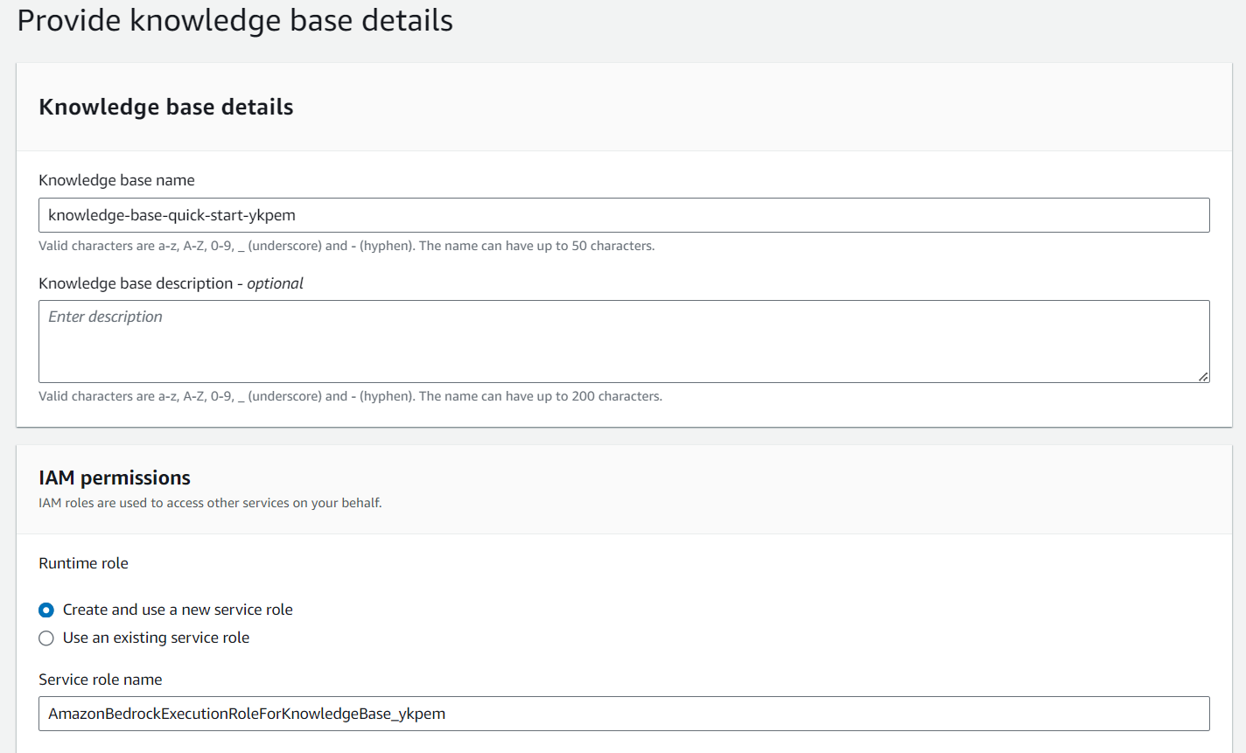The height and width of the screenshot is (753, 1246).
Task: Place cursor in the optional description field
Action: point(623,341)
